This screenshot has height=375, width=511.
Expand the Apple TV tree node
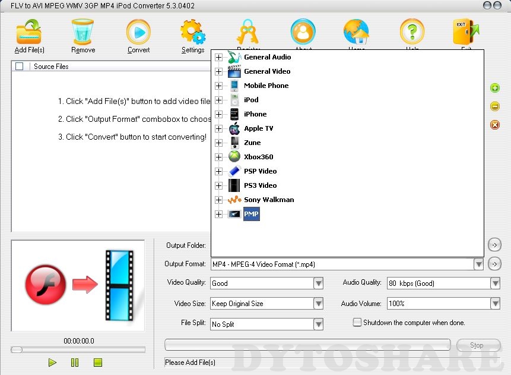click(218, 128)
